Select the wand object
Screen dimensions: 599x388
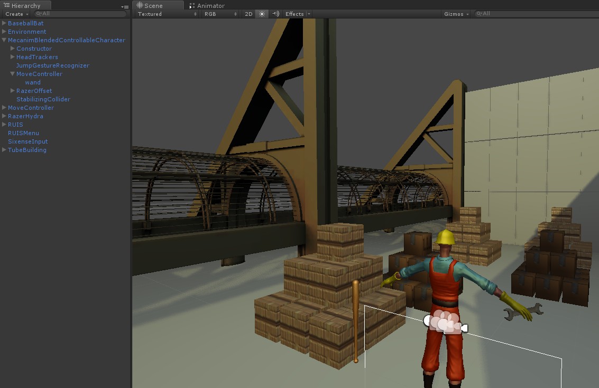pyautogui.click(x=33, y=82)
